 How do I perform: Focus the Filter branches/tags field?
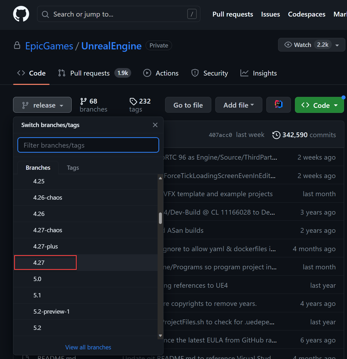(x=88, y=145)
